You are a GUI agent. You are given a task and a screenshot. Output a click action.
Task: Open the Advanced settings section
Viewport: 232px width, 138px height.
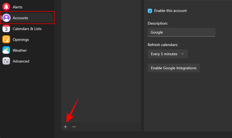pyautogui.click(x=21, y=61)
